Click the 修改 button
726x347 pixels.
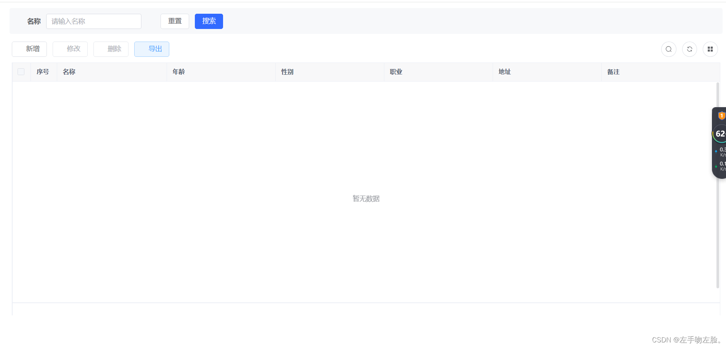pyautogui.click(x=70, y=49)
